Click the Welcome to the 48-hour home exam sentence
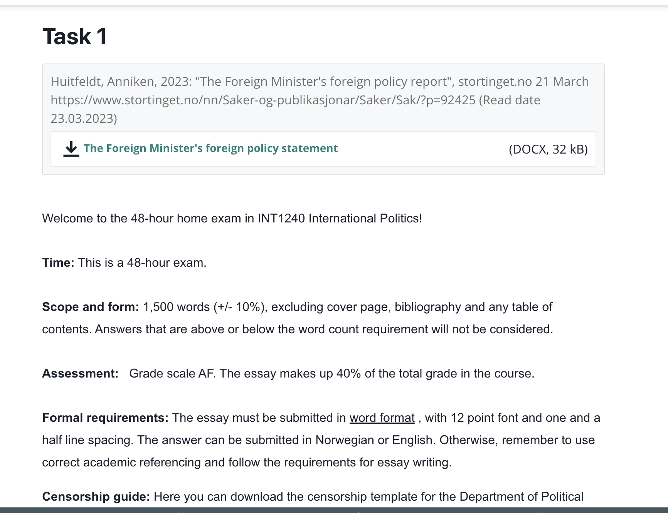668x513 pixels. (x=232, y=218)
